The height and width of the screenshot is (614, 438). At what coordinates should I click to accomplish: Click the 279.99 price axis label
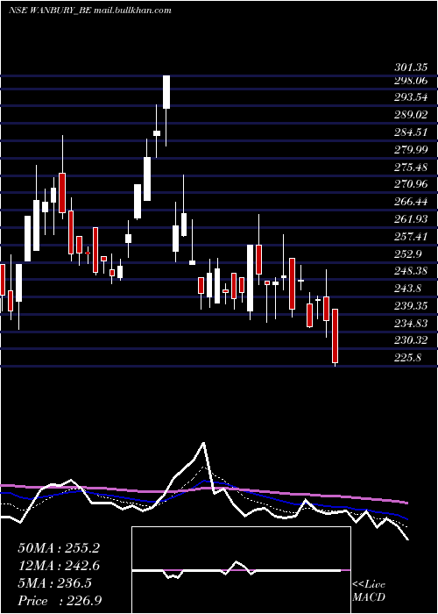(x=411, y=150)
